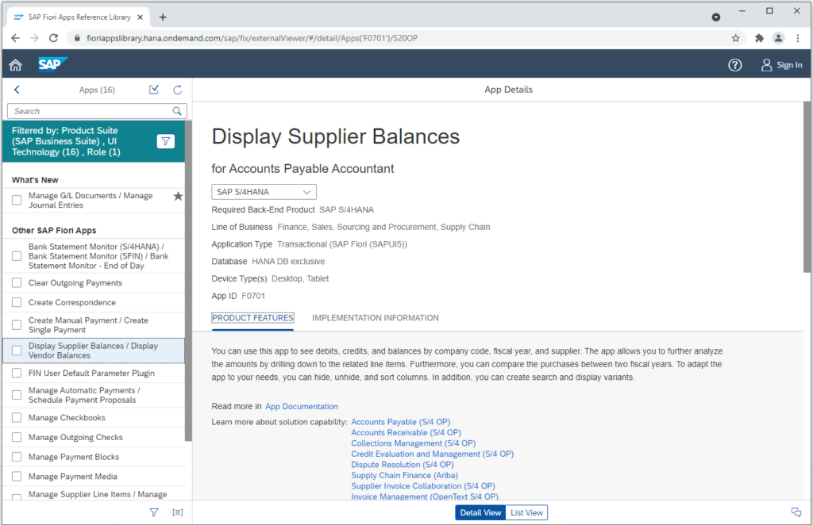The width and height of the screenshot is (813, 525).
Task: Open the Chrome profile avatar
Action: pos(778,38)
